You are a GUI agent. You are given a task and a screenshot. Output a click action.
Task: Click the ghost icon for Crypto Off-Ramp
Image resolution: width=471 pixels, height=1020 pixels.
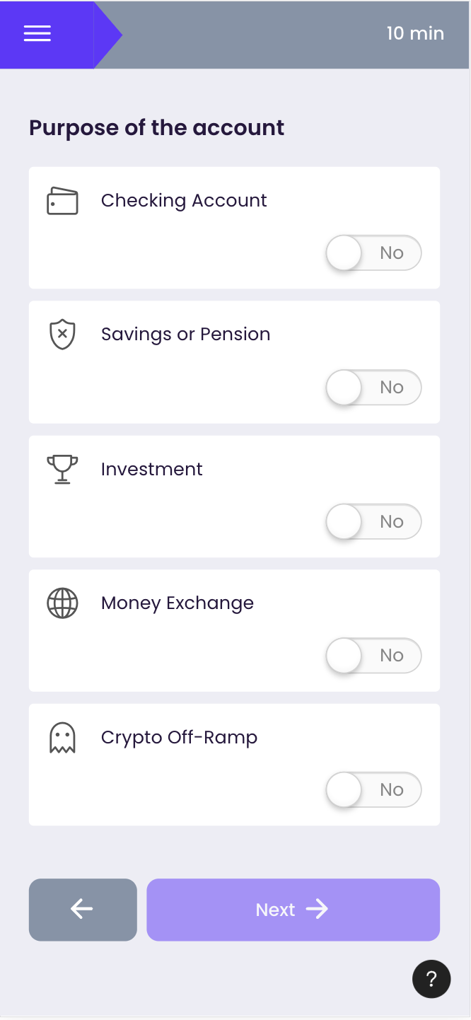click(x=62, y=738)
